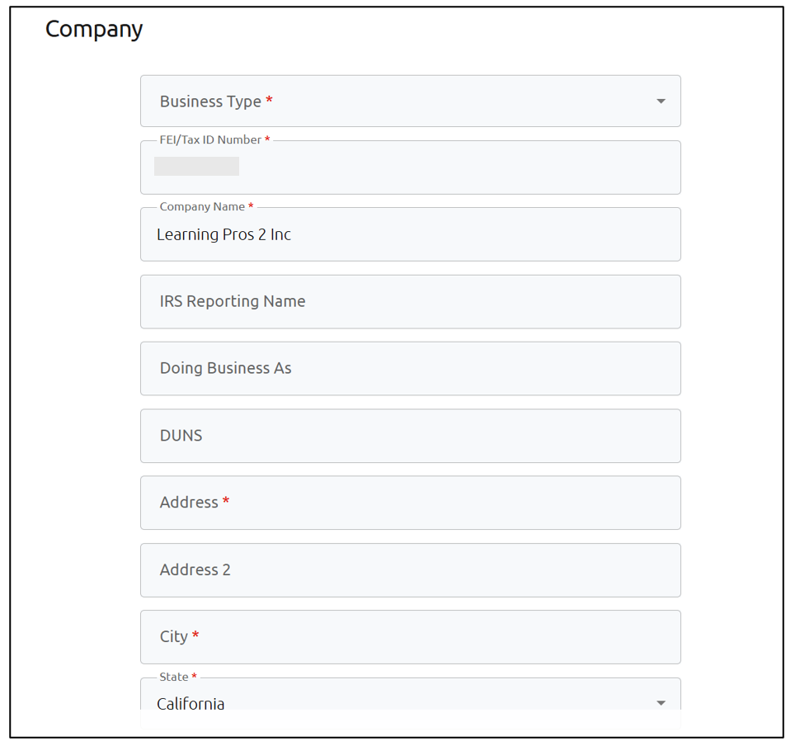Click the State dropdown arrow icon

[x=661, y=703]
